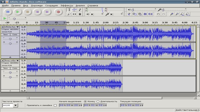Image resolution: width=200 pixels, height=112 pixels.
Task: Open the project rate 44100 dropdown
Action: pyautogui.click(x=15, y=105)
